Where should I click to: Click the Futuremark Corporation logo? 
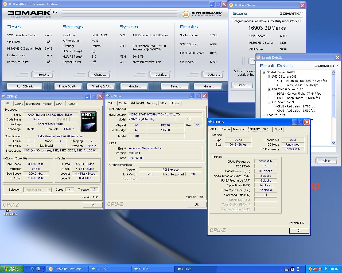pyautogui.click(x=203, y=14)
